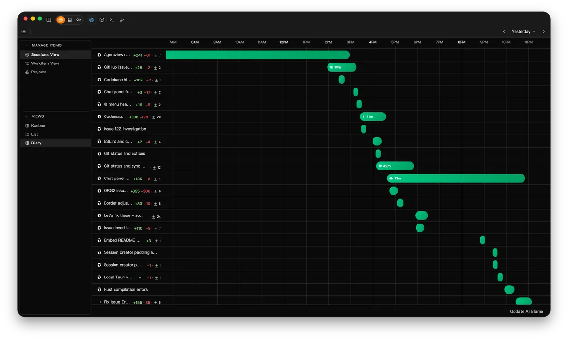Click the blue radar icon
Screen dimensions: 568x340
click(x=92, y=20)
